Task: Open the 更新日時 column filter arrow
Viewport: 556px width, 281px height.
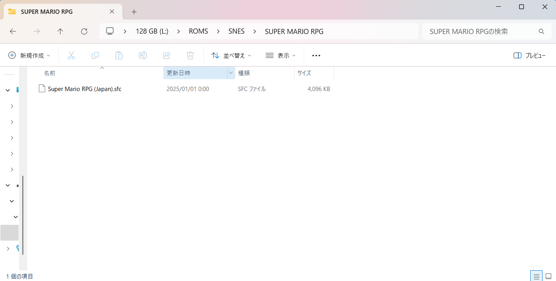Action: click(231, 73)
